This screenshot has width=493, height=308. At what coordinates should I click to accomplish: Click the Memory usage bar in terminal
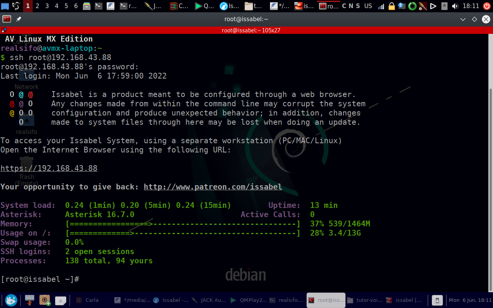[183, 224]
